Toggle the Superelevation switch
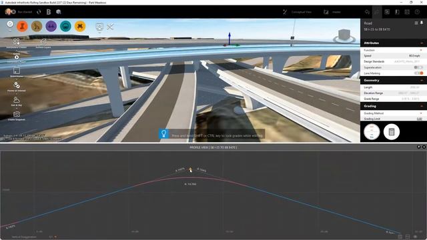The height and width of the screenshot is (240, 427). (x=418, y=67)
